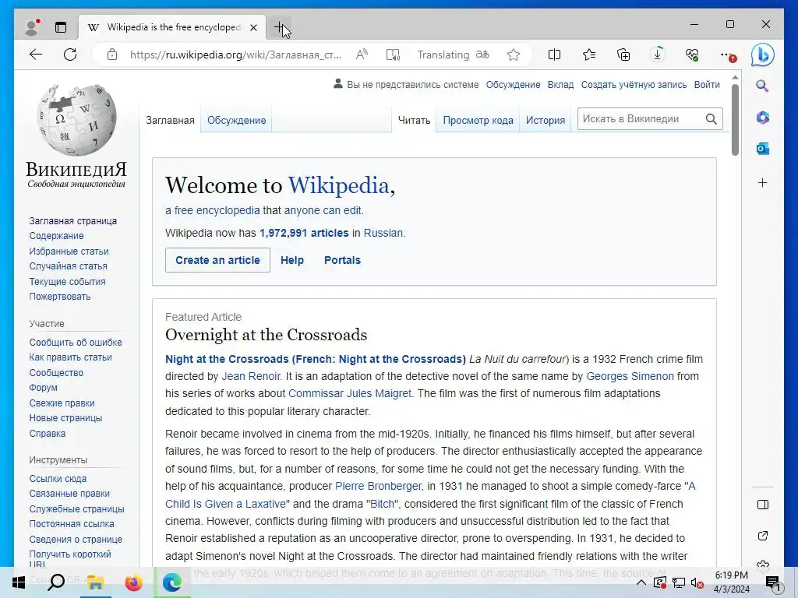The width and height of the screenshot is (798, 598).
Task: Open Edge profile icon
Action: point(32,27)
